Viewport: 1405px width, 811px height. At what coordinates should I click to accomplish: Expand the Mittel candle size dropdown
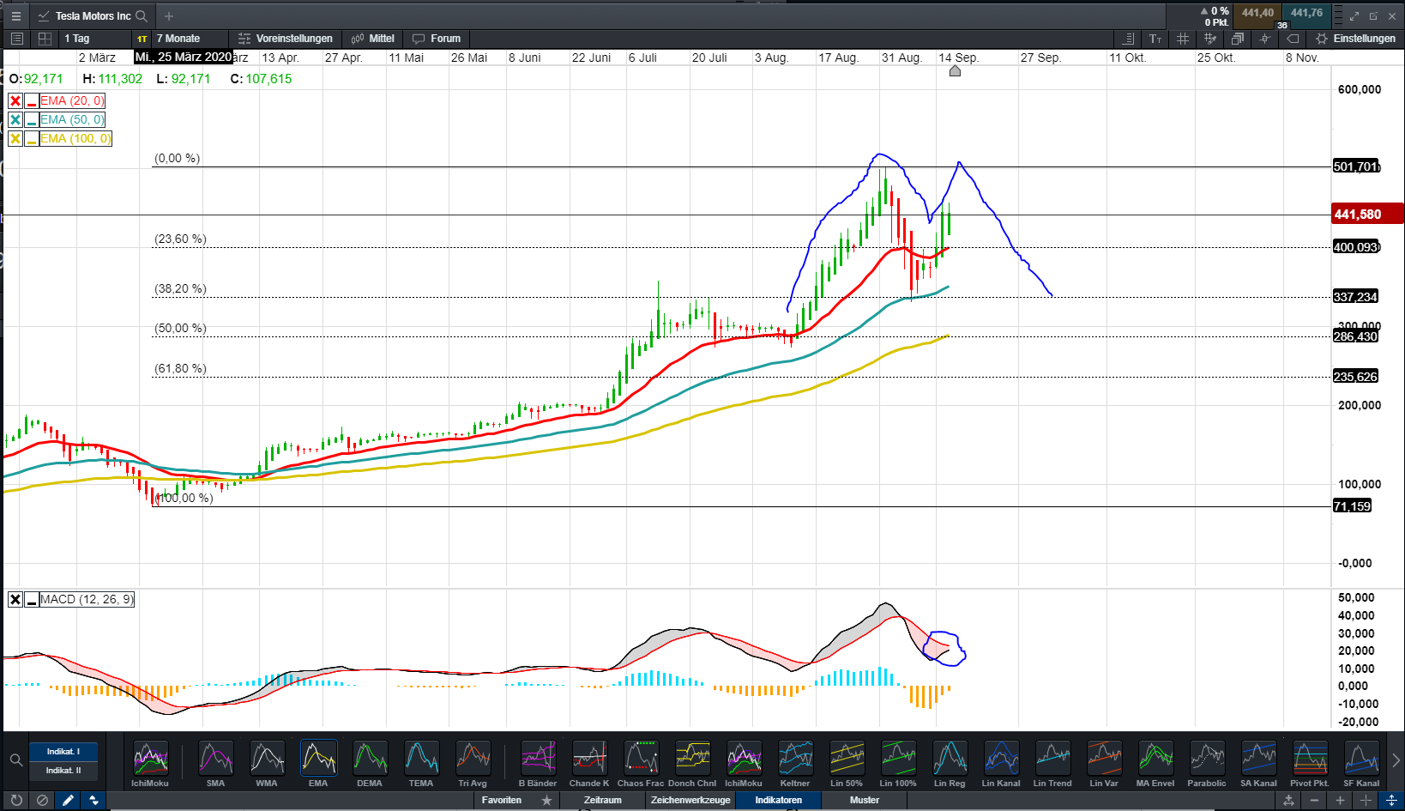(x=373, y=39)
